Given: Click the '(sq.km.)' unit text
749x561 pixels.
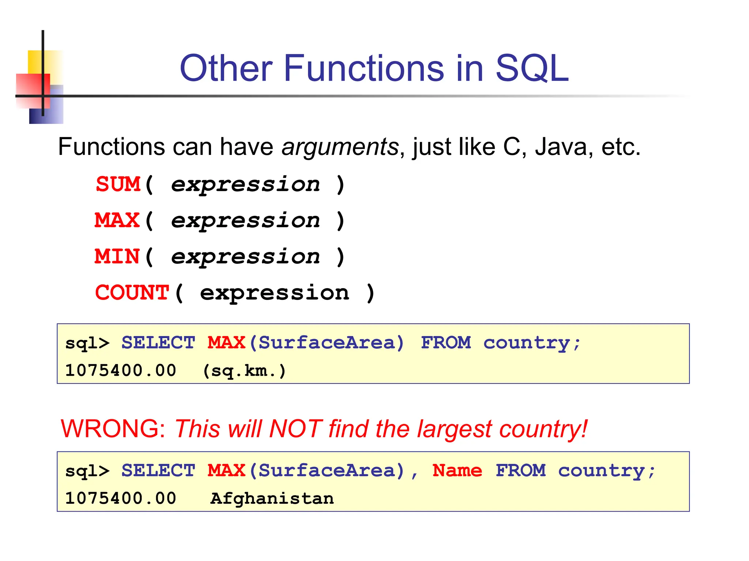Looking at the screenshot, I should point(244,371).
